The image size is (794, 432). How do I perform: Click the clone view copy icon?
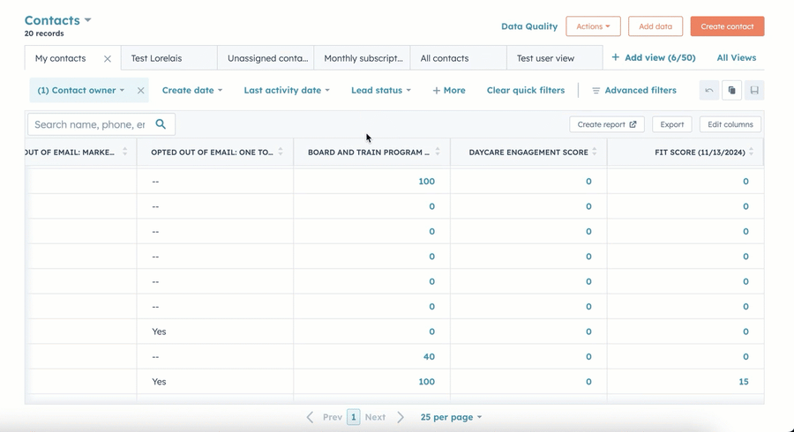731,90
